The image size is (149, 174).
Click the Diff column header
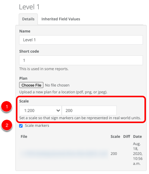(127, 136)
